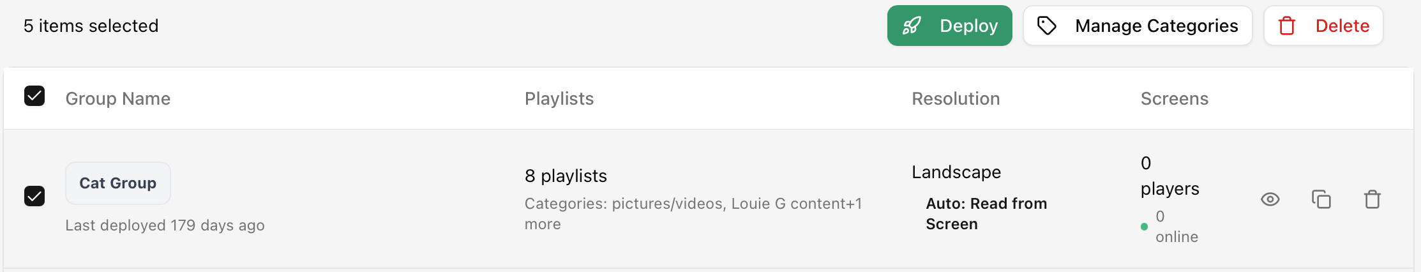
Task: Click the green online status dot
Action: pos(1144,227)
